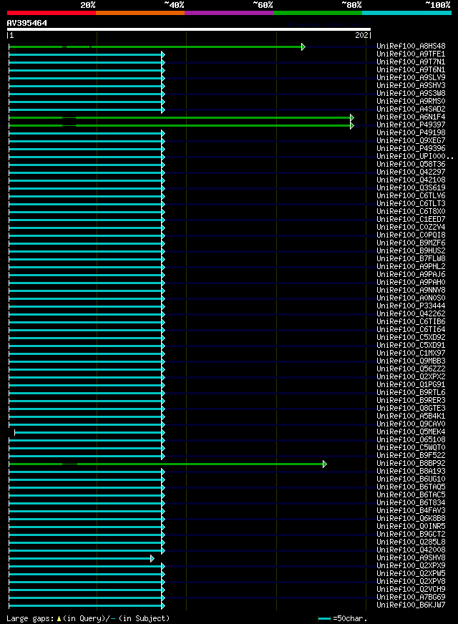This screenshot has height=624, width=458.
Task: Choose the UniRef100_C6TIB6 subject
Action: [411, 322]
